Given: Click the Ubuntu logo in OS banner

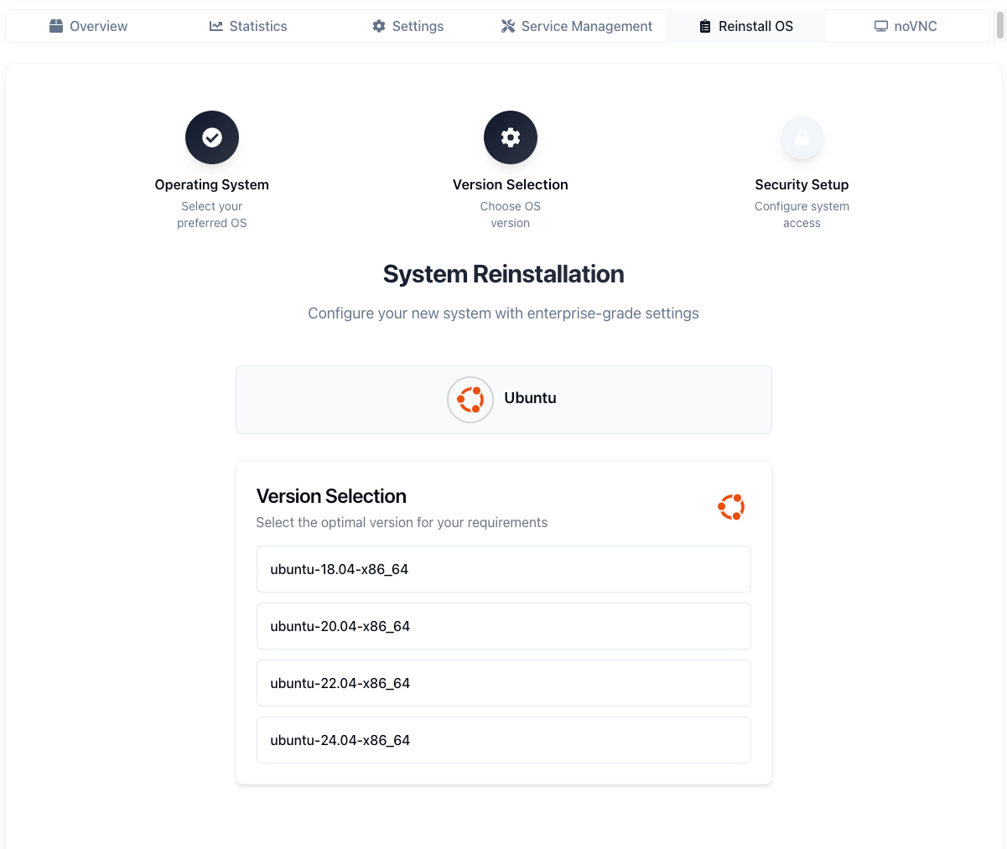Looking at the screenshot, I should (470, 400).
